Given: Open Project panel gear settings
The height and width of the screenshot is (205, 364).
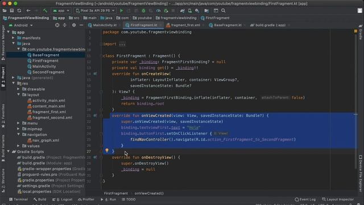Looking at the screenshot, I should (x=74, y=25).
